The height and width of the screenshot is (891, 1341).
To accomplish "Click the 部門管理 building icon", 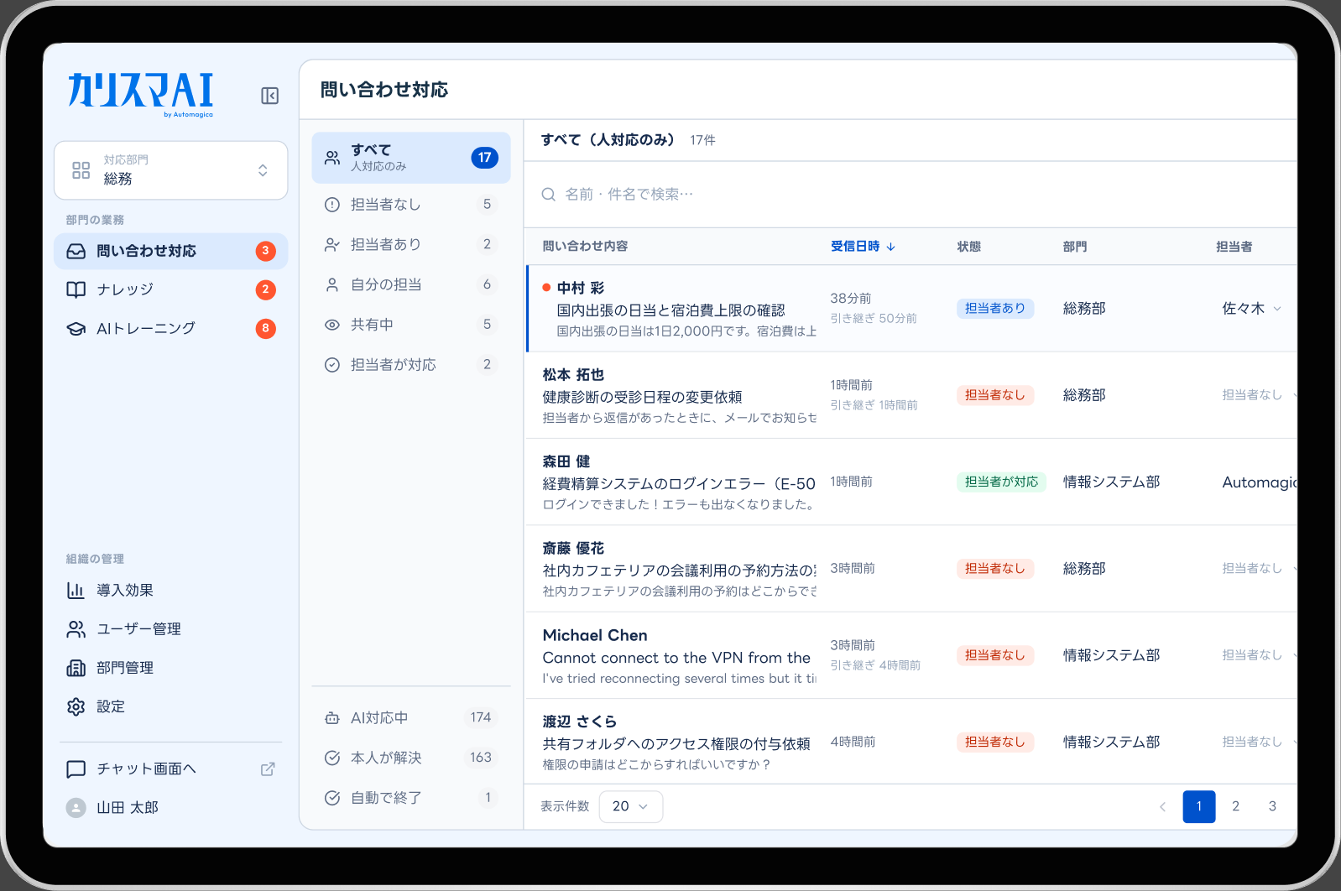I will click(x=76, y=668).
